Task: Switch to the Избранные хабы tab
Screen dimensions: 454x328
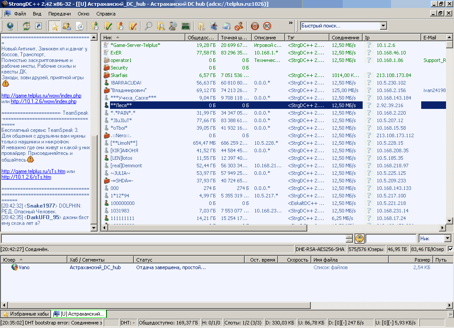Action: pyautogui.click(x=26, y=314)
